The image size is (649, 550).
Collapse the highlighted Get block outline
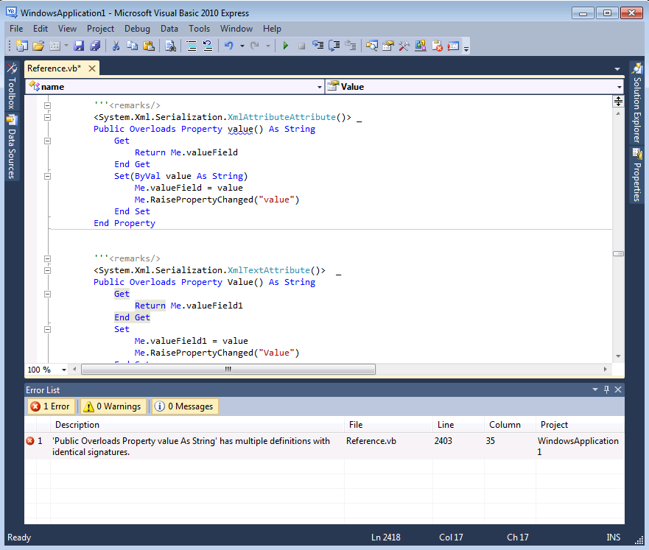coord(48,294)
